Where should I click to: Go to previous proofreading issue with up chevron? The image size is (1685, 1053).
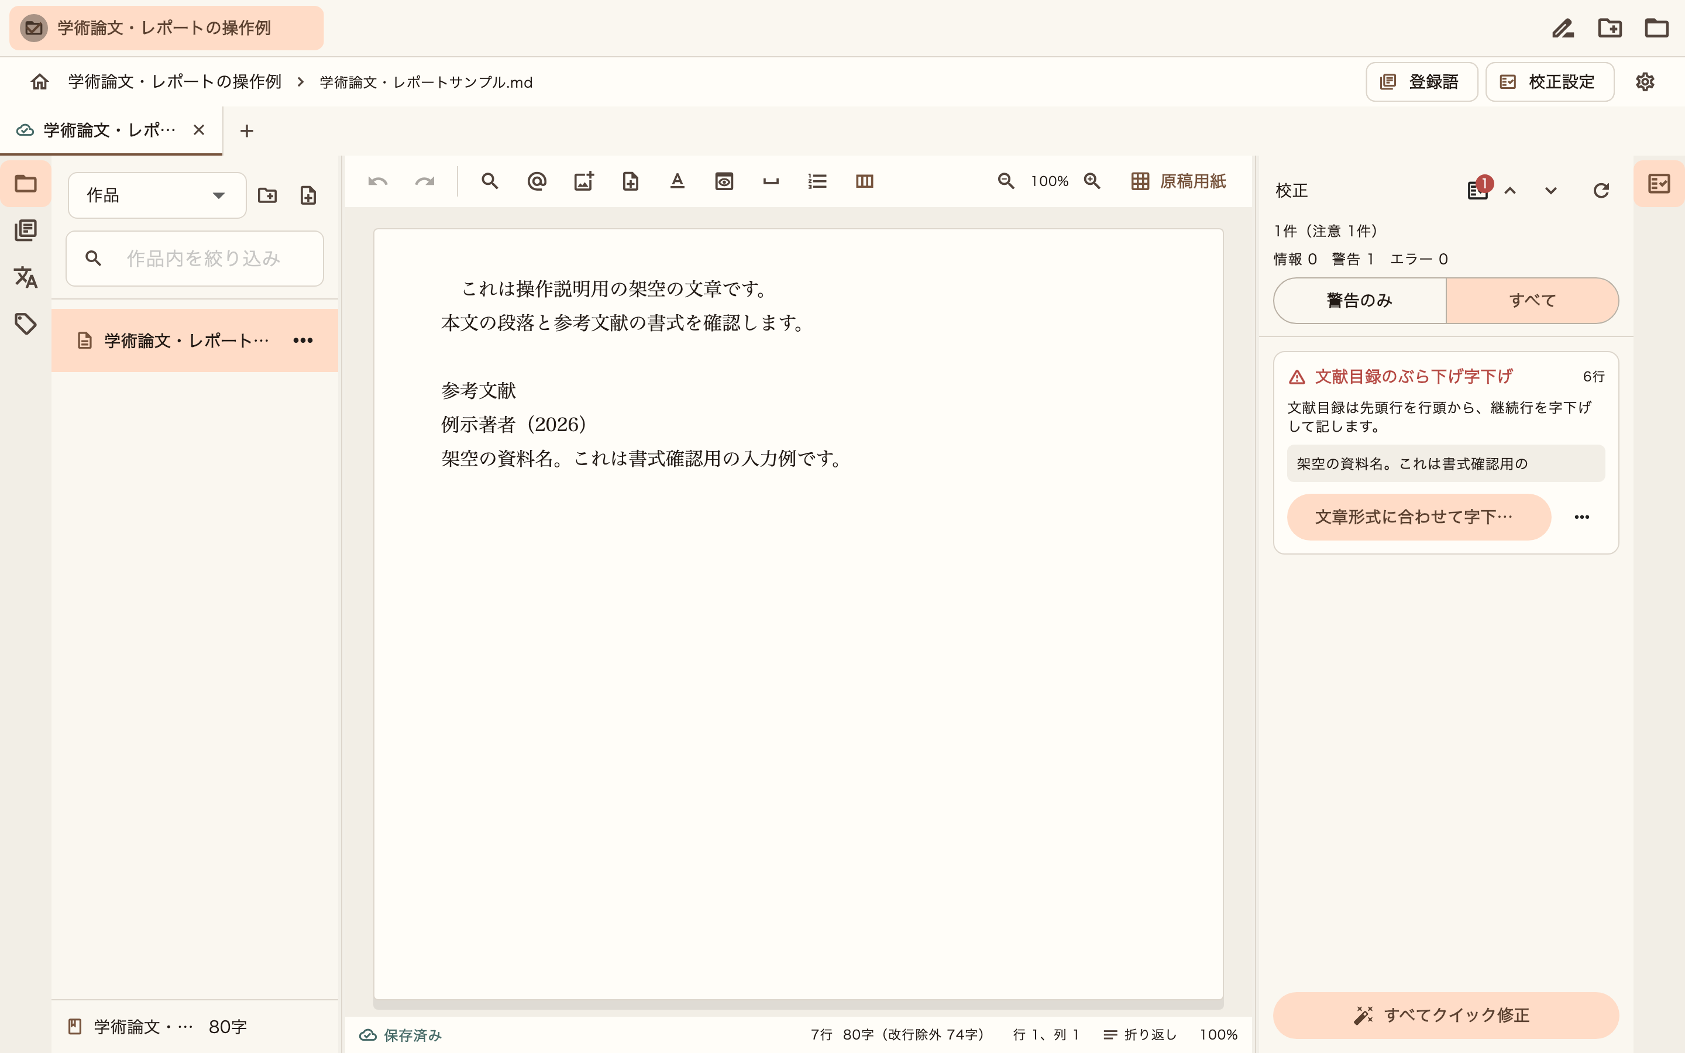pos(1509,190)
